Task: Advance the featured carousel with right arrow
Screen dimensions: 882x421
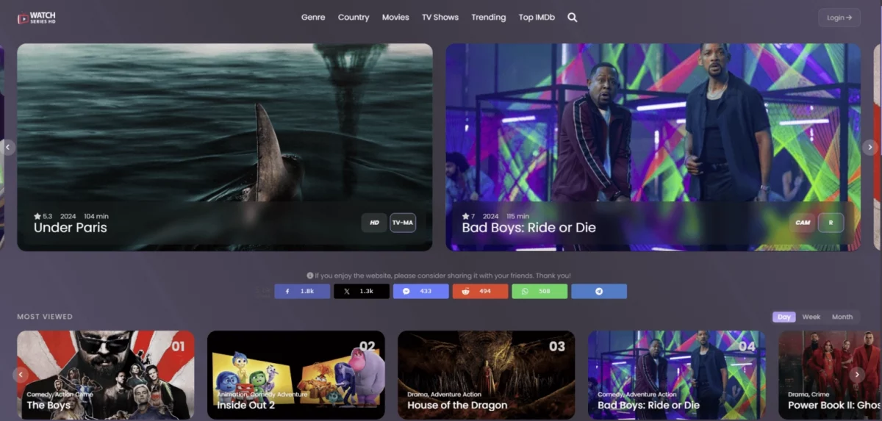Action: [869, 147]
